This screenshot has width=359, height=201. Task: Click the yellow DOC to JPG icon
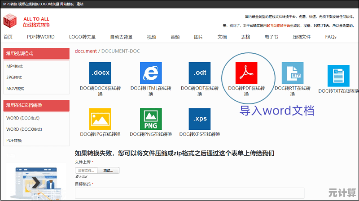[x=100, y=119]
